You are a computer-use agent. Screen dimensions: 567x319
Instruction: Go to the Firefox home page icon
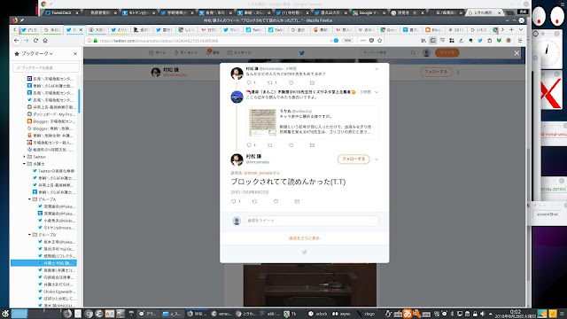pyautogui.click(x=45, y=41)
